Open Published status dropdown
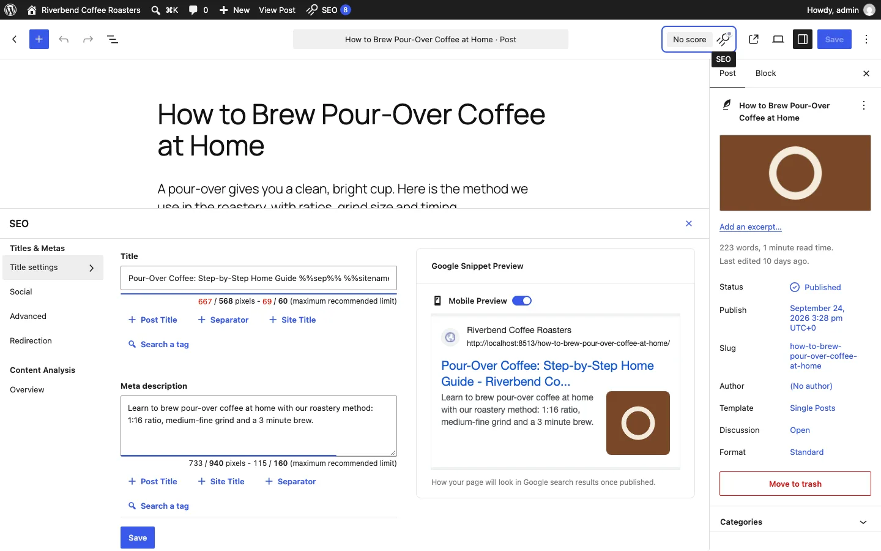The height and width of the screenshot is (551, 881). 816,287
